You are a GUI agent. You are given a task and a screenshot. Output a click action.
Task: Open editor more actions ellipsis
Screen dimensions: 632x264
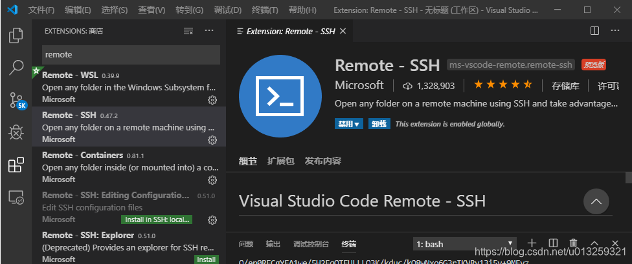[x=615, y=30]
